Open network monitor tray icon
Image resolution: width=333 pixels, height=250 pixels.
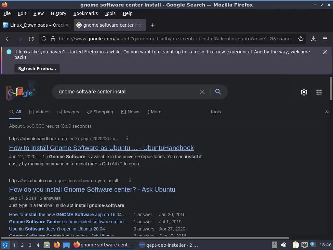tap(304, 245)
